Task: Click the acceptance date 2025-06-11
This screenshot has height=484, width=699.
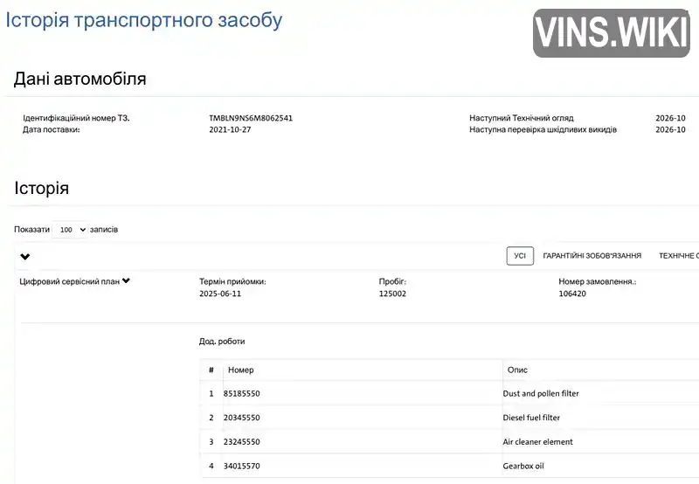Action: click(220, 294)
